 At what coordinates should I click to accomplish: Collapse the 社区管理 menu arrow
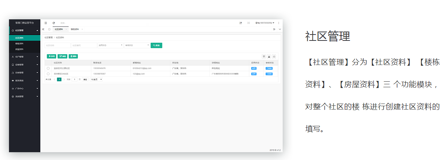[x=37, y=30]
